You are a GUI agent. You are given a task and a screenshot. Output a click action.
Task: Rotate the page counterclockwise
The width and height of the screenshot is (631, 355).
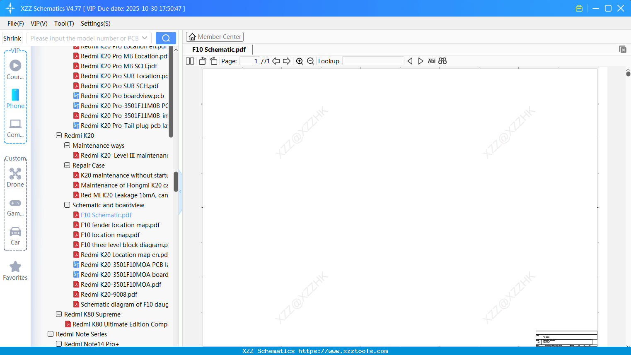tap(203, 61)
